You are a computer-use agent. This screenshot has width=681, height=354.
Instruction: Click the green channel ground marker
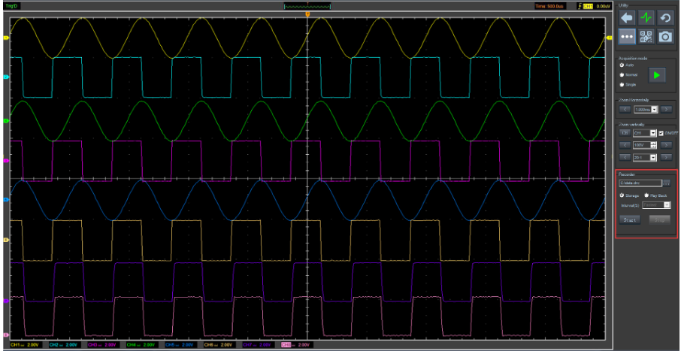(6, 121)
